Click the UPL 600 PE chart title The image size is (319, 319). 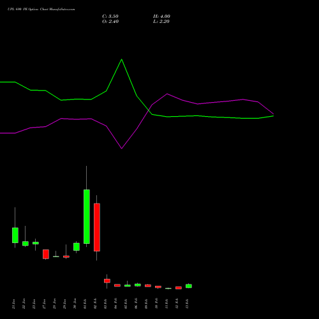click(41, 10)
